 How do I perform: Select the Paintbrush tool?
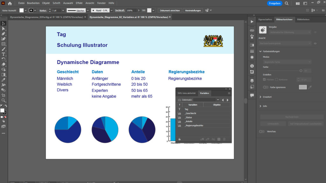(3, 49)
